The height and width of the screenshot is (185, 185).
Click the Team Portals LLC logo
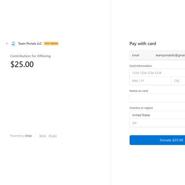pyautogui.click(x=13, y=44)
